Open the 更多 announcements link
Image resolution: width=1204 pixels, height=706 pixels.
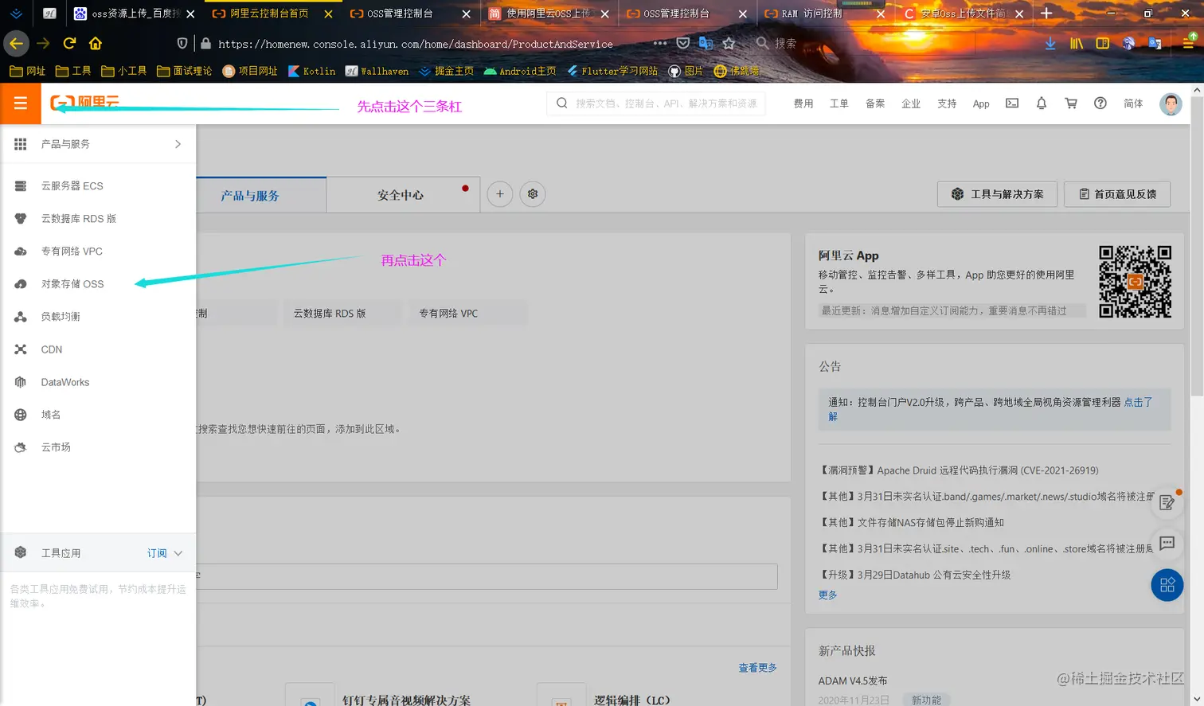[827, 594]
